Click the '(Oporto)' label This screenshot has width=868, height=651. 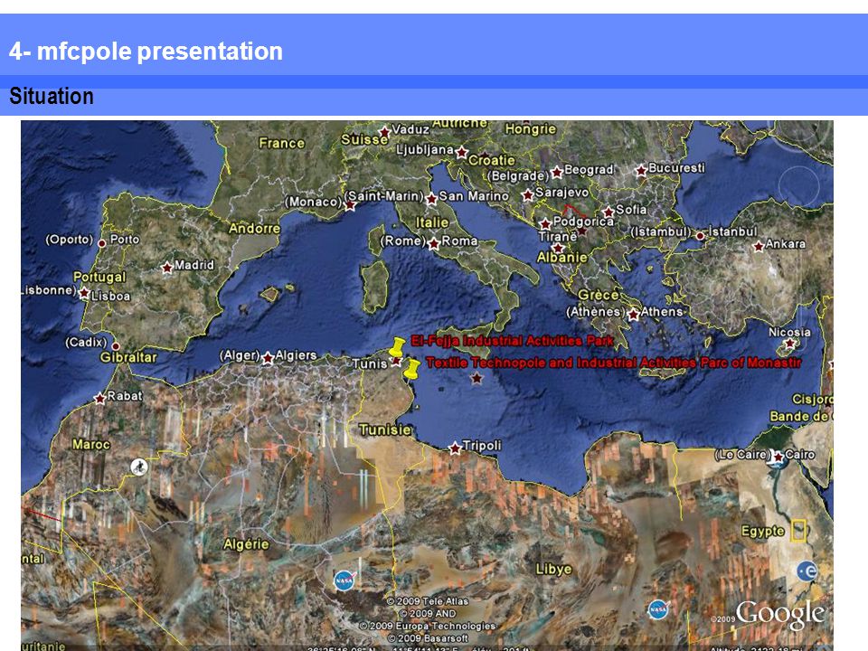(x=70, y=240)
